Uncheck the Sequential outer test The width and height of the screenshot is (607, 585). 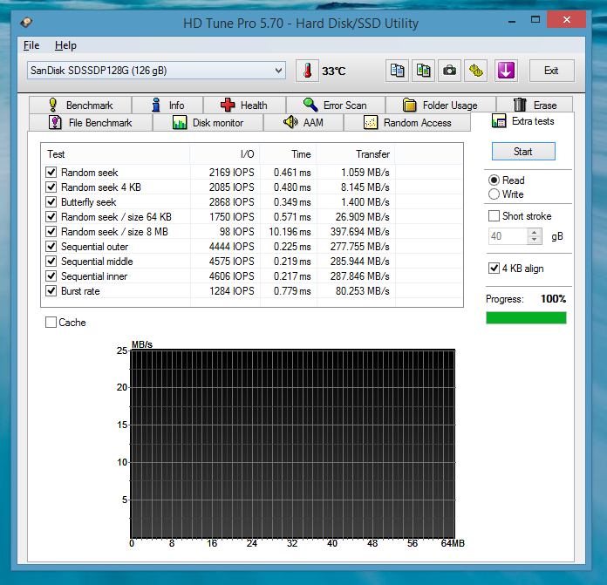click(x=51, y=247)
